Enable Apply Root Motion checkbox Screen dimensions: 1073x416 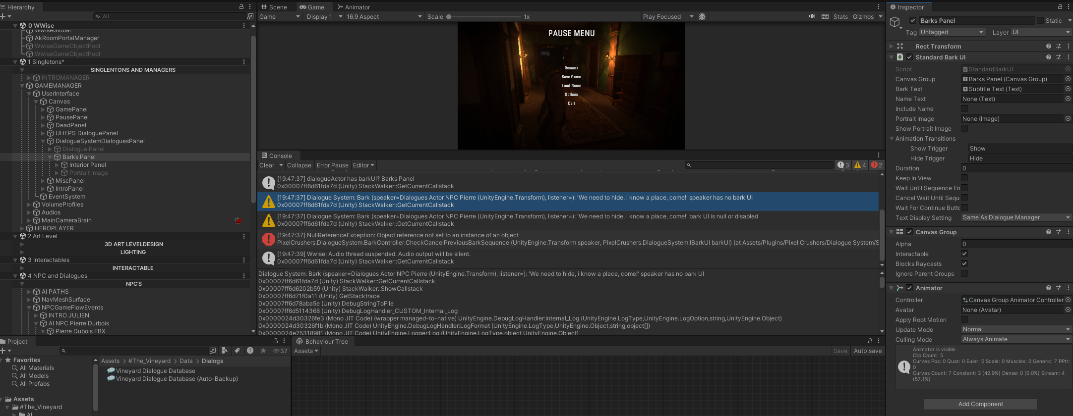(x=964, y=320)
